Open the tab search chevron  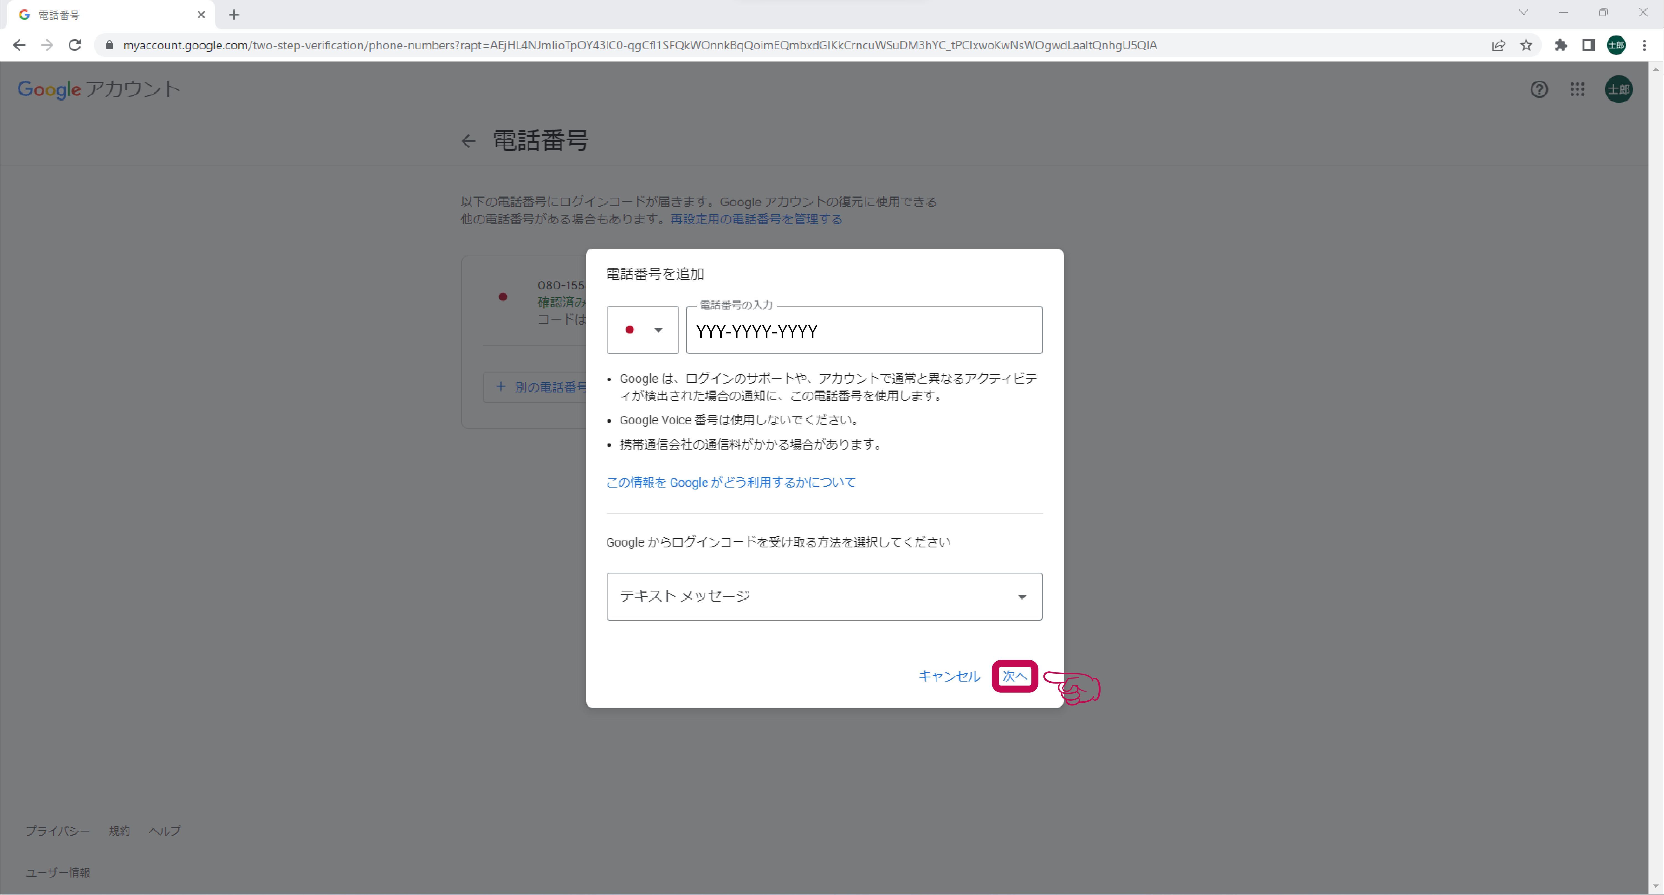pos(1523,12)
